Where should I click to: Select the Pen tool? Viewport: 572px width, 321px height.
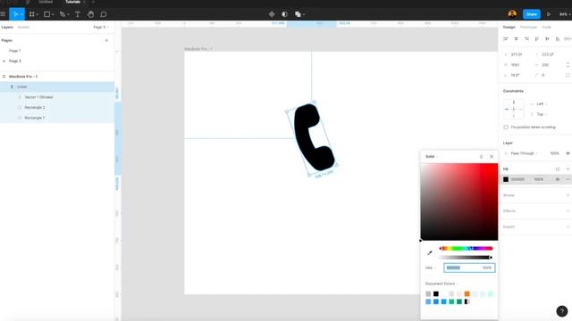pyautogui.click(x=63, y=14)
